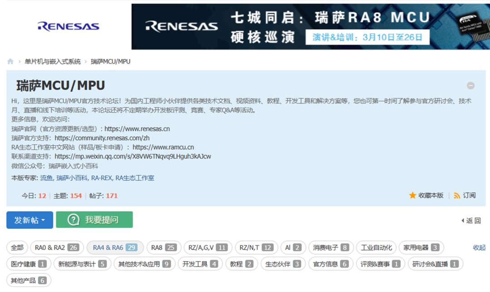Viewport: 490px width, 292px height.
Task: Open the renesas.cn official website link
Action: point(137,129)
